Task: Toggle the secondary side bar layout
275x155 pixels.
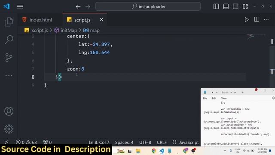Action: (x=235, y=6)
